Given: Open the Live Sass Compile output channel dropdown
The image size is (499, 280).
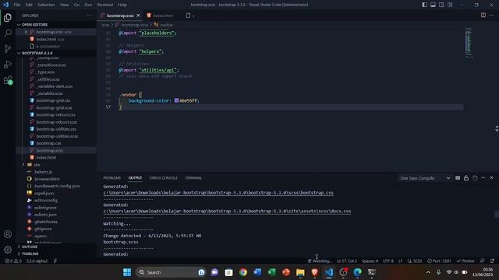Looking at the screenshot, I should click(425, 178).
